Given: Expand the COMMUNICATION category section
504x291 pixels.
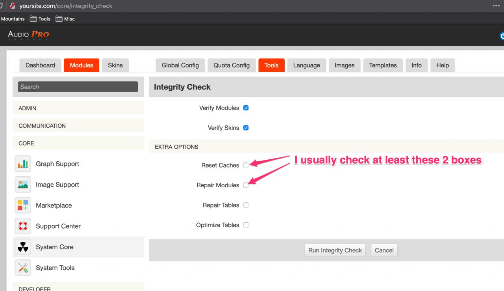Looking at the screenshot, I should pos(78,126).
